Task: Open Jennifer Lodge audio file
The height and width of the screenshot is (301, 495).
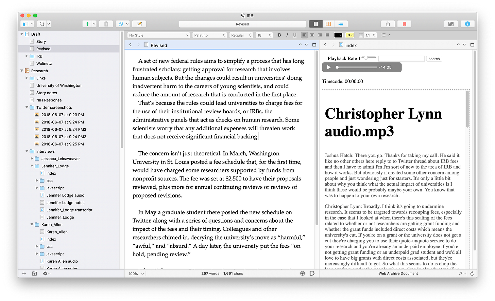Action: [x=65, y=195]
